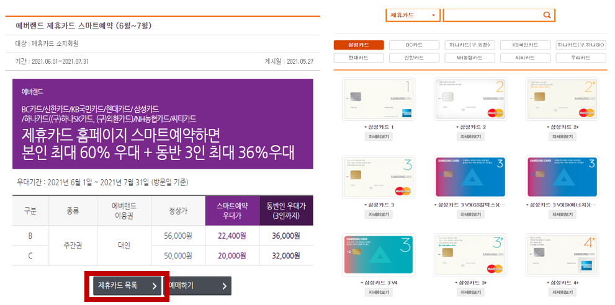The height and width of the screenshot is (305, 615).
Task: Click the search magnifier icon
Action: pos(547,15)
